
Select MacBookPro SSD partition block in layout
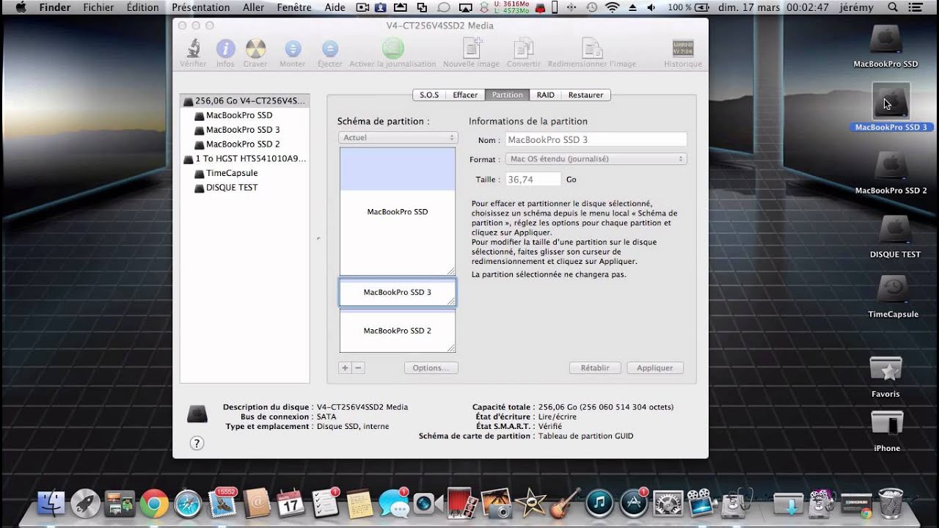[x=398, y=211]
